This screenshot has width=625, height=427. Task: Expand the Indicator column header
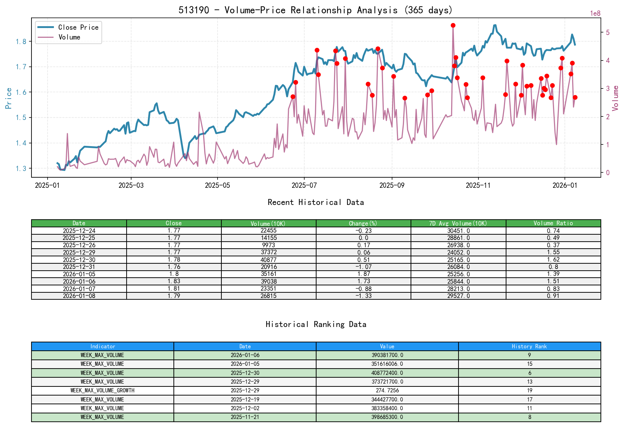pos(102,346)
